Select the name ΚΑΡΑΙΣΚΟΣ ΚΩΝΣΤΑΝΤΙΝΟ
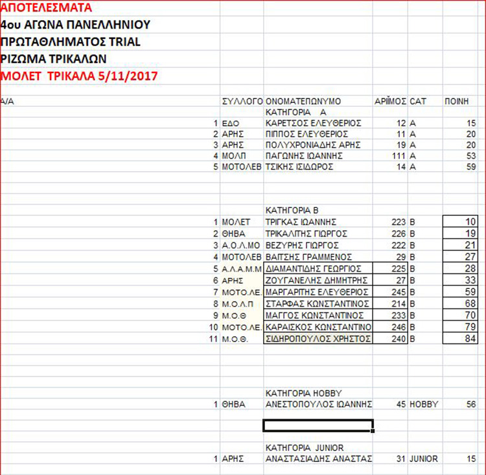 point(318,327)
